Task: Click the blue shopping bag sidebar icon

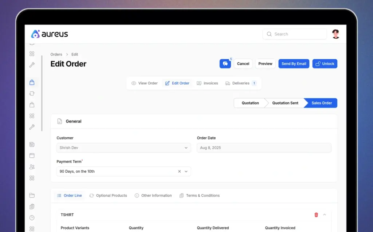Action: tap(32, 82)
